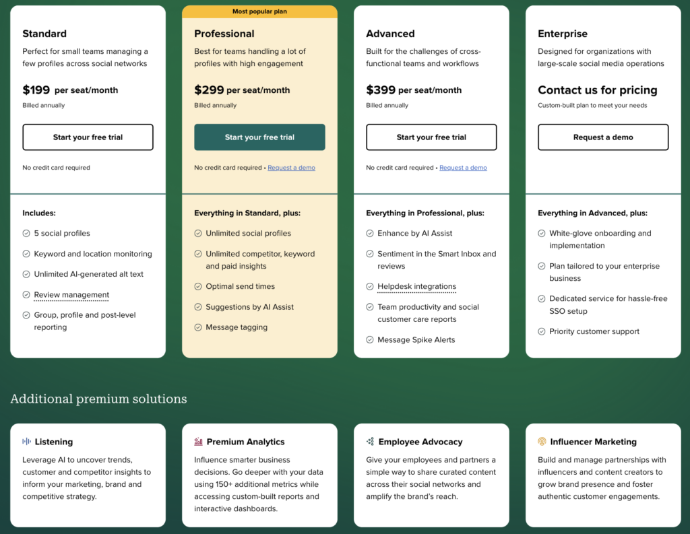Click Billed annually under Standard price
690x534 pixels.
click(x=44, y=105)
